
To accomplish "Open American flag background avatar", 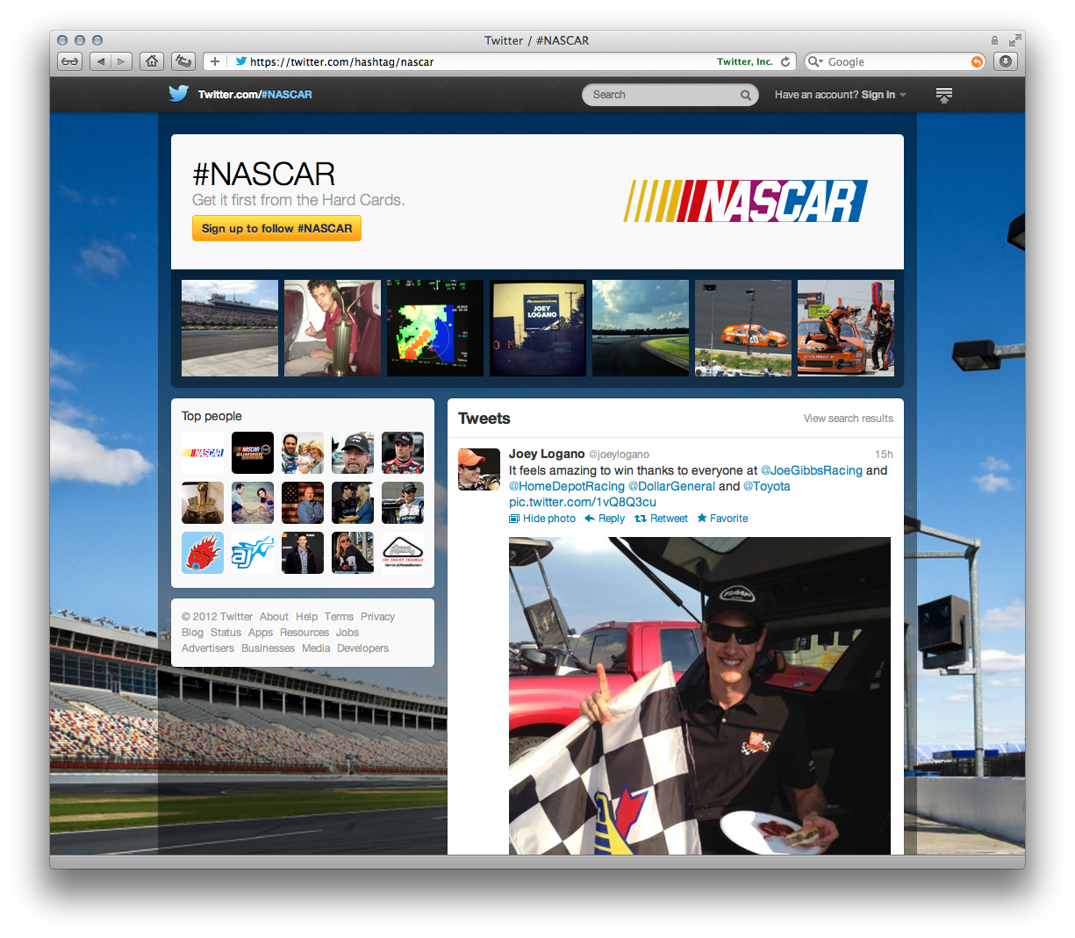I will (x=303, y=503).
